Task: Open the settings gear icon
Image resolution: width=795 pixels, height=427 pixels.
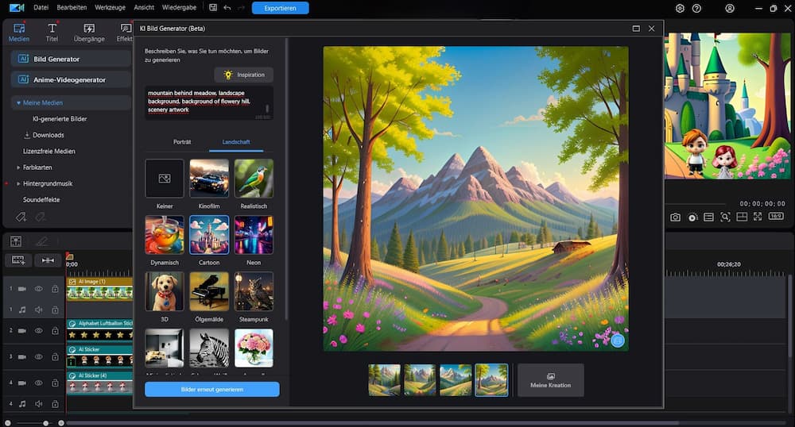Action: click(680, 8)
